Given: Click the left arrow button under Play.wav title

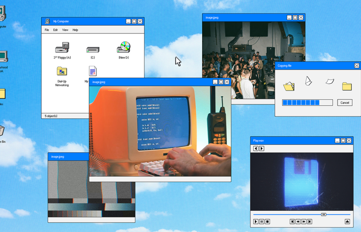Looking at the screenshot, I should (256, 149).
